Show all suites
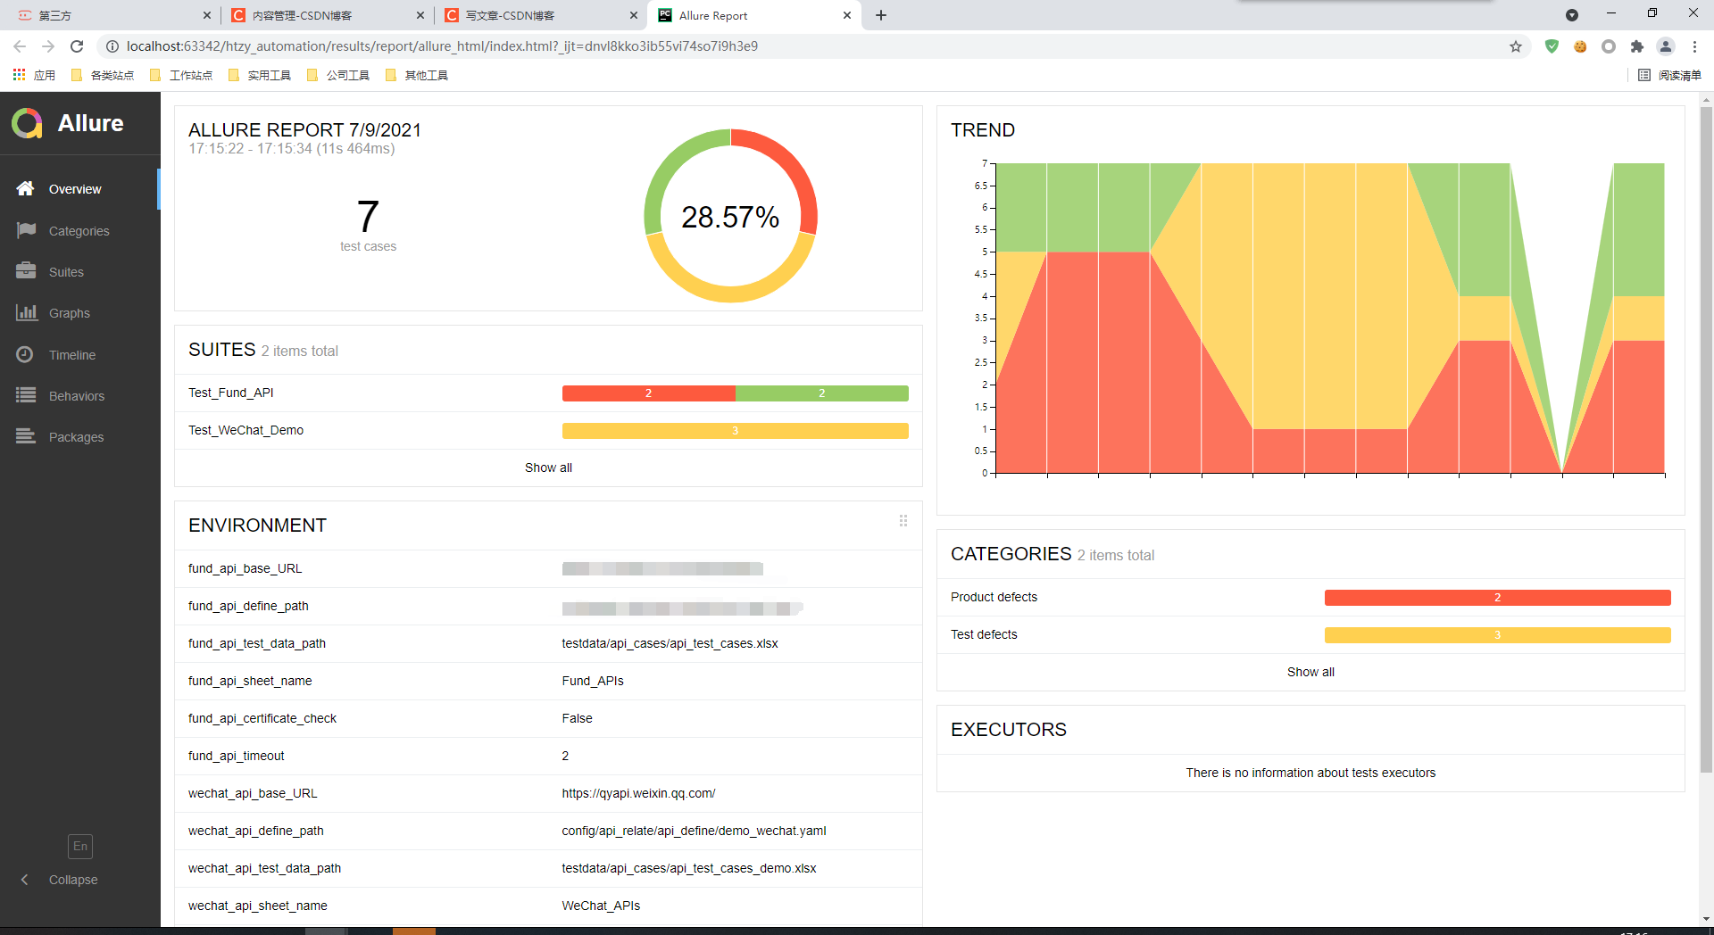1714x935 pixels. [x=548, y=467]
